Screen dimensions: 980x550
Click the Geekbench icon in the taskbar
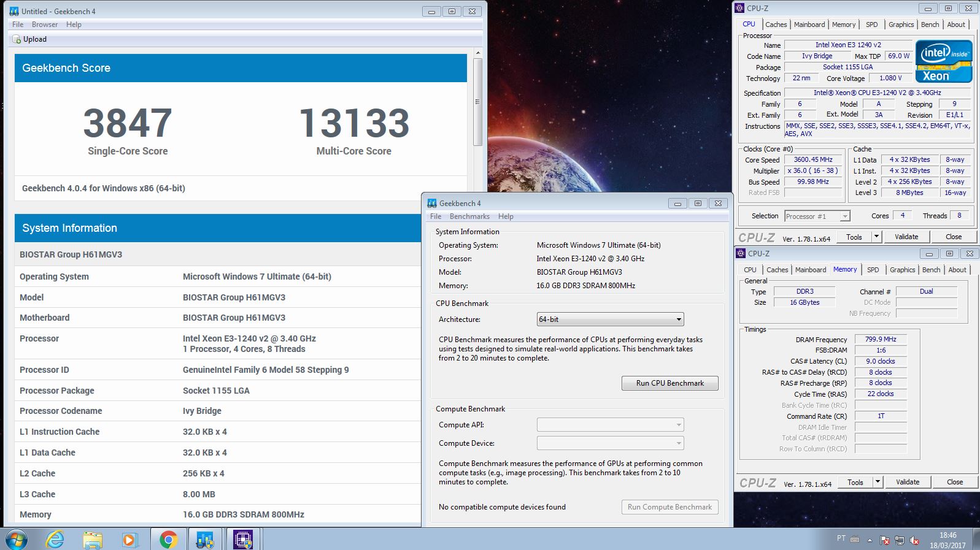(205, 540)
